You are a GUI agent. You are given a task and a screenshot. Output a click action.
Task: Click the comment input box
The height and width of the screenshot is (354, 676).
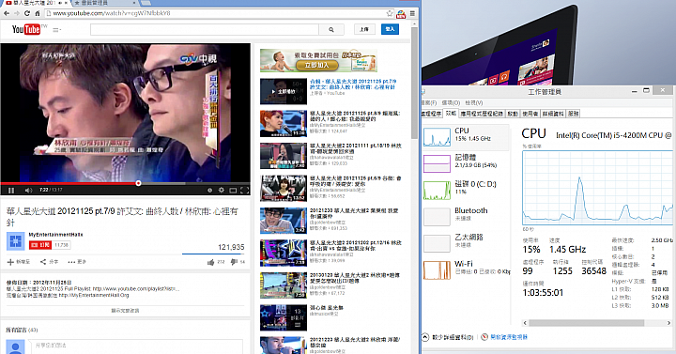tap(136, 346)
